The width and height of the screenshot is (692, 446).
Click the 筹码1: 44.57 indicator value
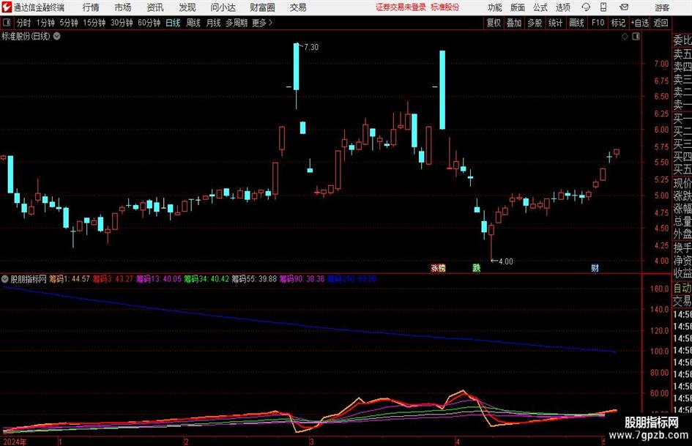click(x=70, y=278)
